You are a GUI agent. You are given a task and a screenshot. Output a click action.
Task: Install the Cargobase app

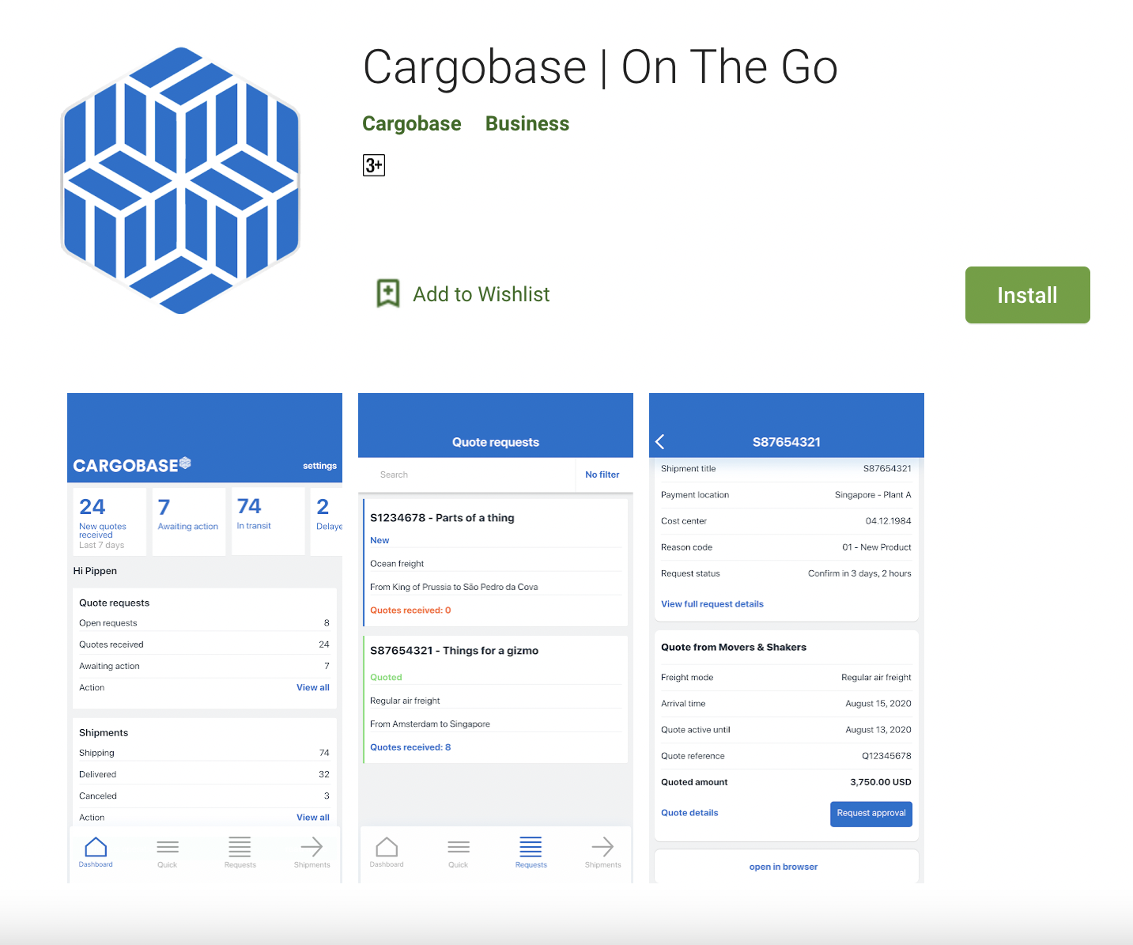pos(1027,295)
